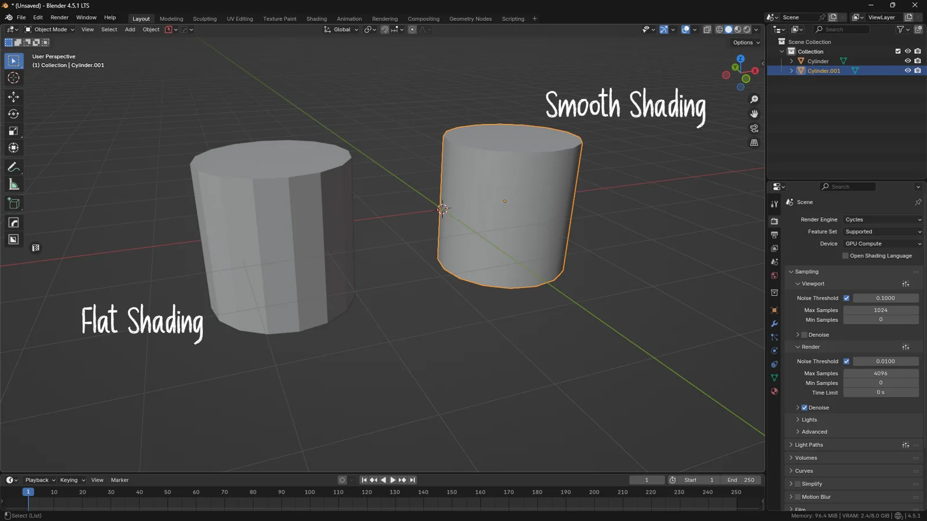Open the Output properties tab icon

click(774, 235)
